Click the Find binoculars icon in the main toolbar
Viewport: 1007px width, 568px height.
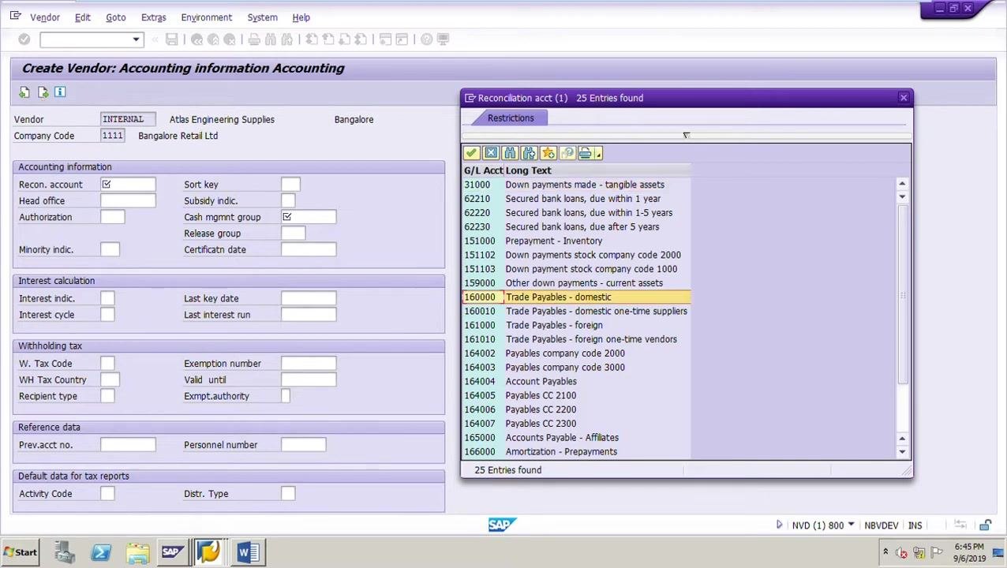[271, 39]
